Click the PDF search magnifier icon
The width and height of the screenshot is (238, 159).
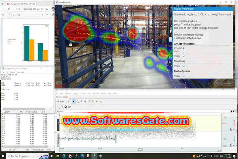point(19,15)
